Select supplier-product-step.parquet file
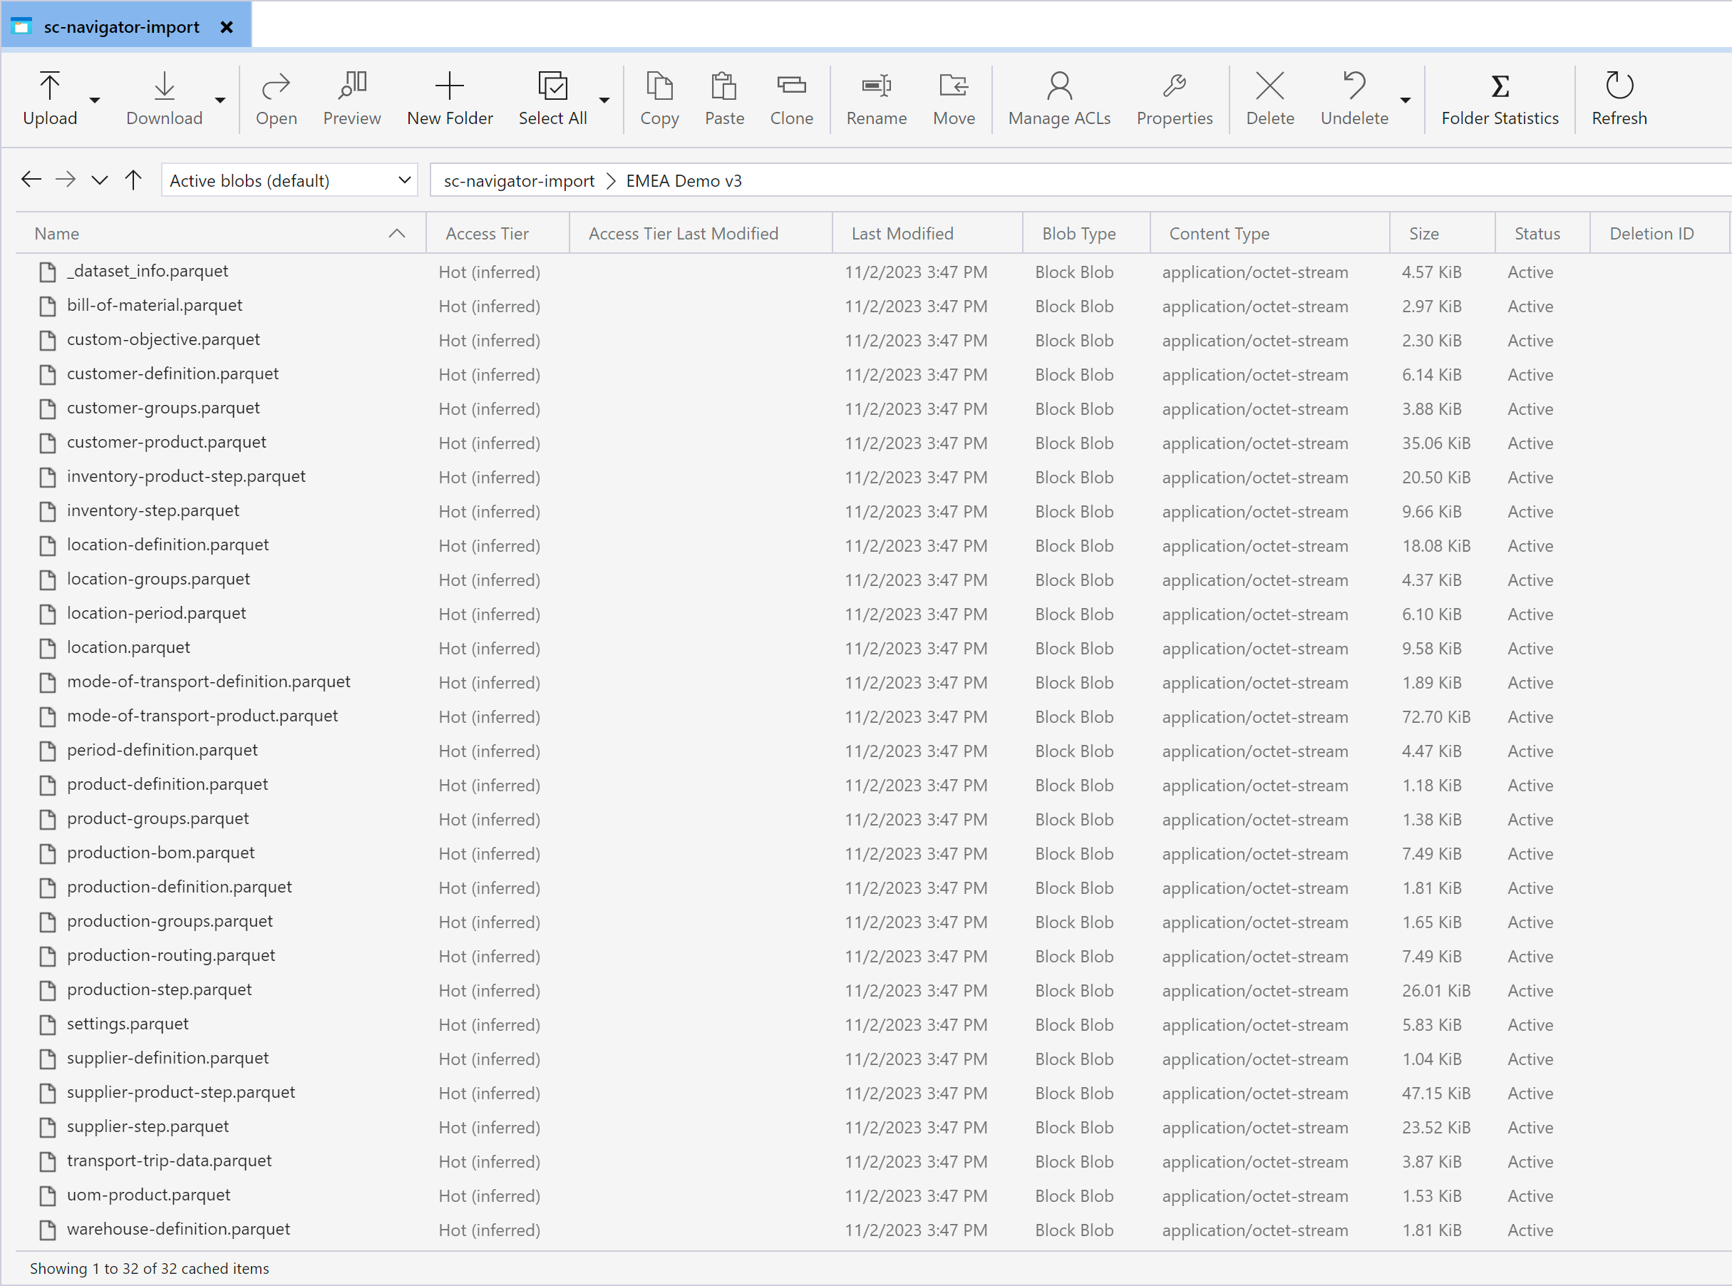1732x1286 pixels. [180, 1092]
